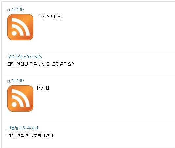Open 우주파 username above '랜선 빼'
175x148 pixels.
(18, 80)
